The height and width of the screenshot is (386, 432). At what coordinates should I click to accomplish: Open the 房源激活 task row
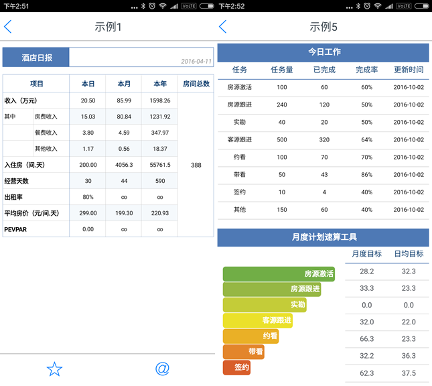pos(323,87)
